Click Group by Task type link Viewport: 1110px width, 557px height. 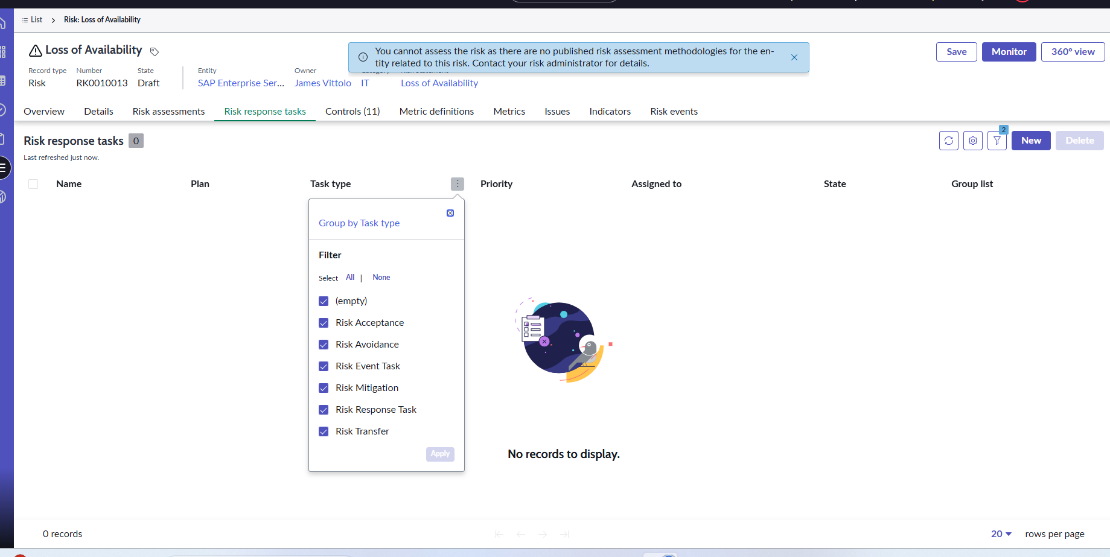click(x=359, y=223)
